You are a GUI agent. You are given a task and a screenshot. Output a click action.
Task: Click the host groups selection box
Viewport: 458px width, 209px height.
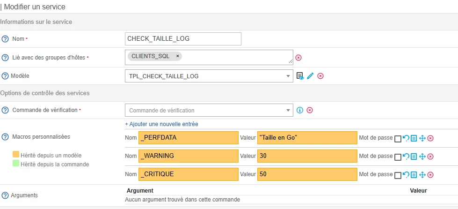[x=234, y=57]
